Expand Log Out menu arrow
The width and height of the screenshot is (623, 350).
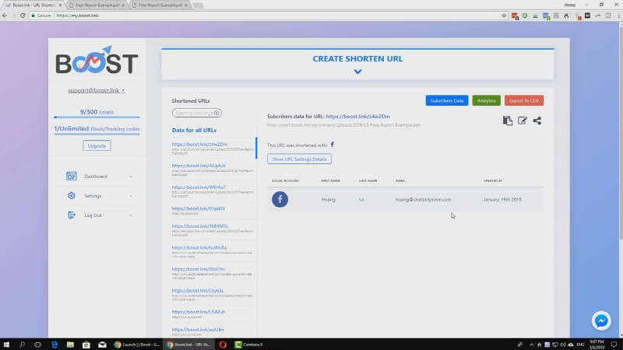tap(131, 215)
